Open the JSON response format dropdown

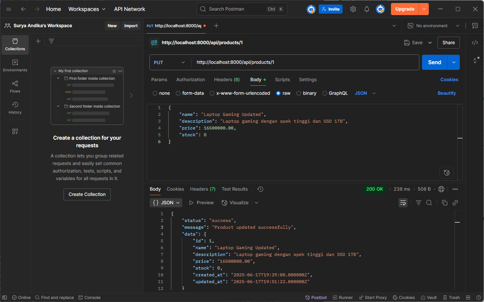click(x=166, y=203)
